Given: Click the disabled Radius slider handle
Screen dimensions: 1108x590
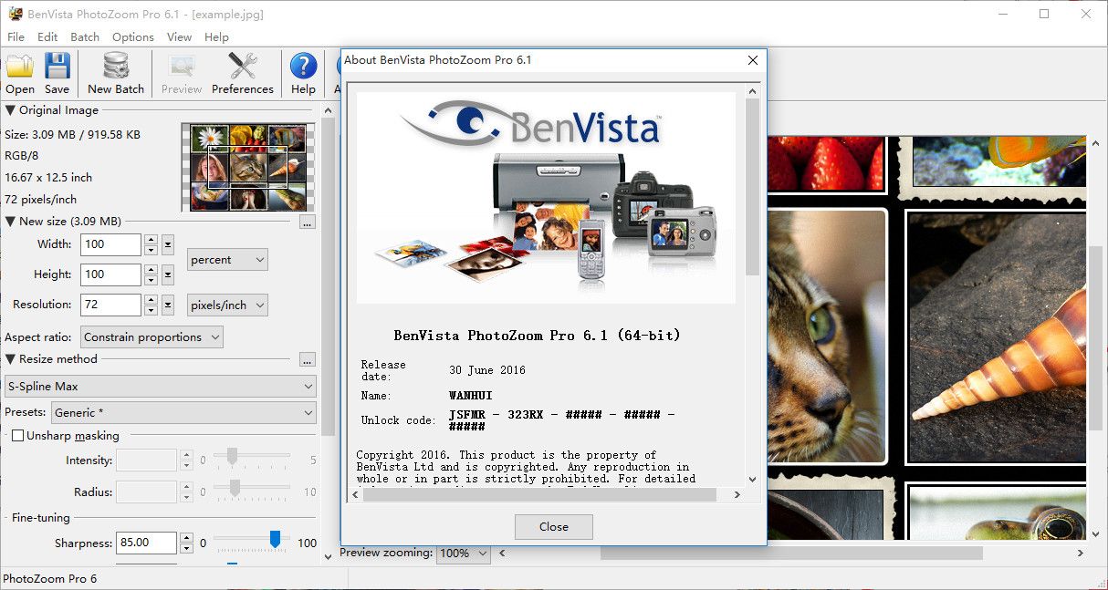Looking at the screenshot, I should (235, 489).
